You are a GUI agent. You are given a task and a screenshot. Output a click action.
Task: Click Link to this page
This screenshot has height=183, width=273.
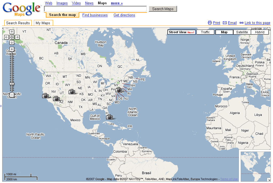click(x=258, y=23)
